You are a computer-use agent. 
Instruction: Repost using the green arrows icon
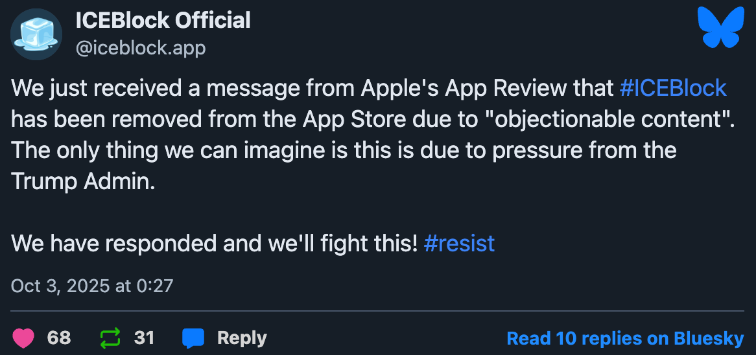(110, 338)
